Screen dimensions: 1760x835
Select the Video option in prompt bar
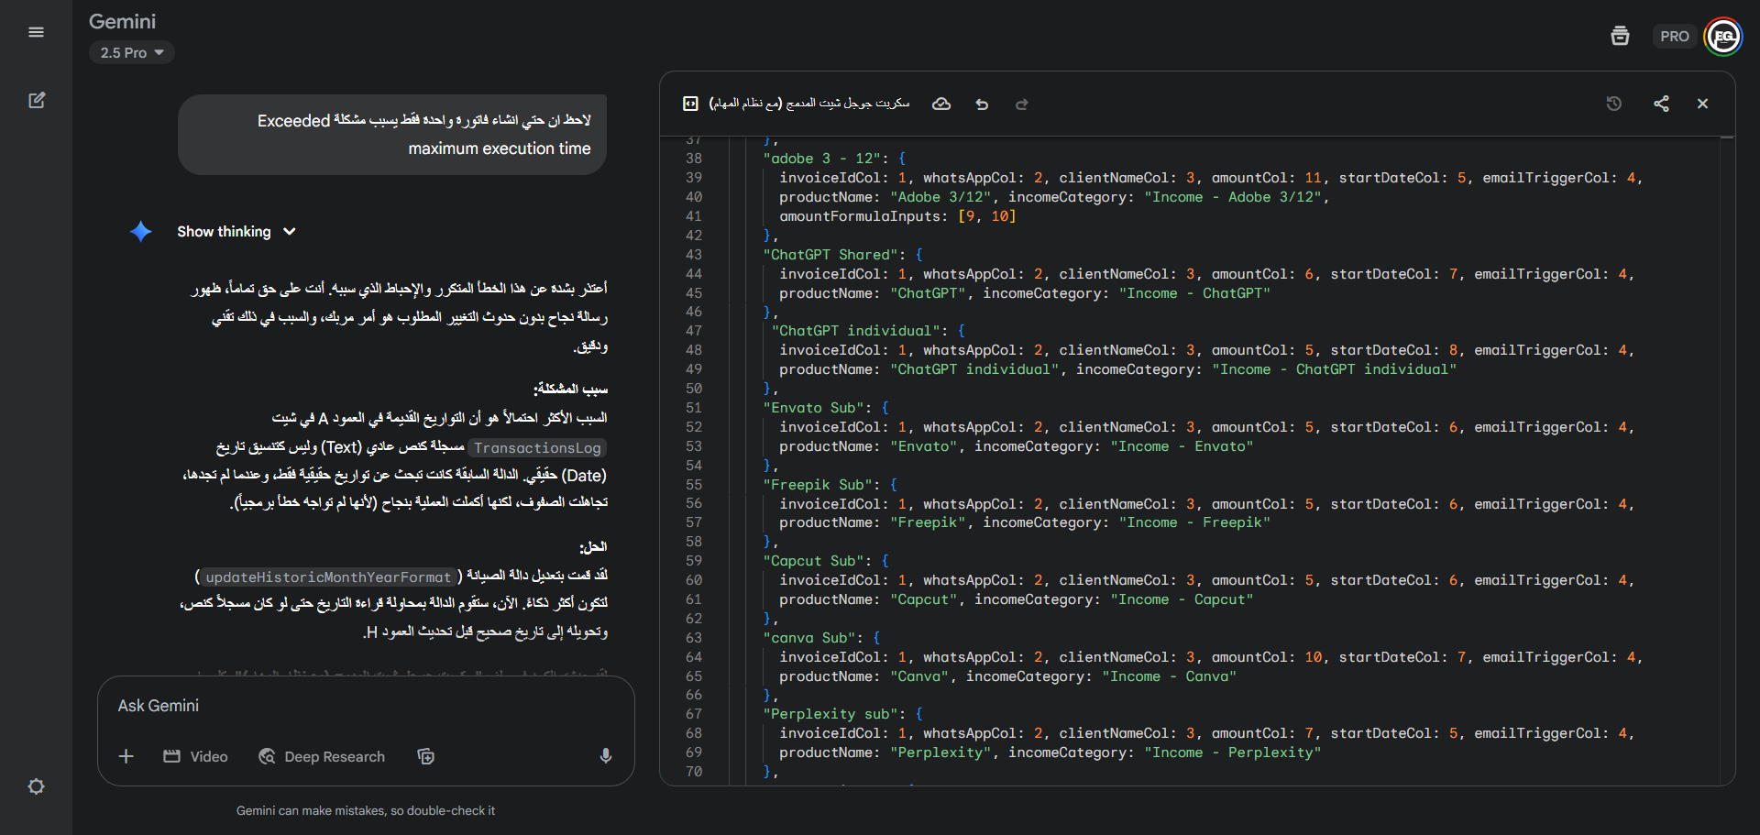pyautogui.click(x=196, y=756)
